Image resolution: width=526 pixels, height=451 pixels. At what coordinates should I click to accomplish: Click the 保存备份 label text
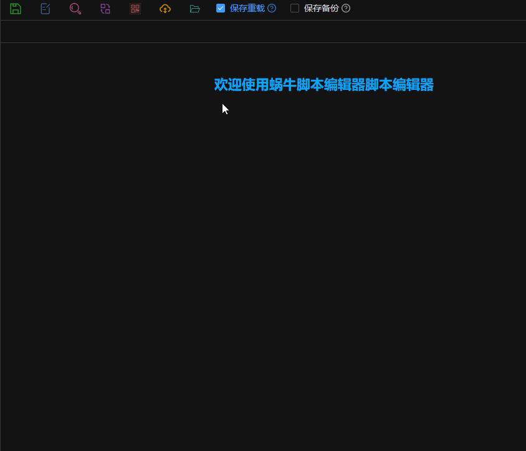coord(322,8)
